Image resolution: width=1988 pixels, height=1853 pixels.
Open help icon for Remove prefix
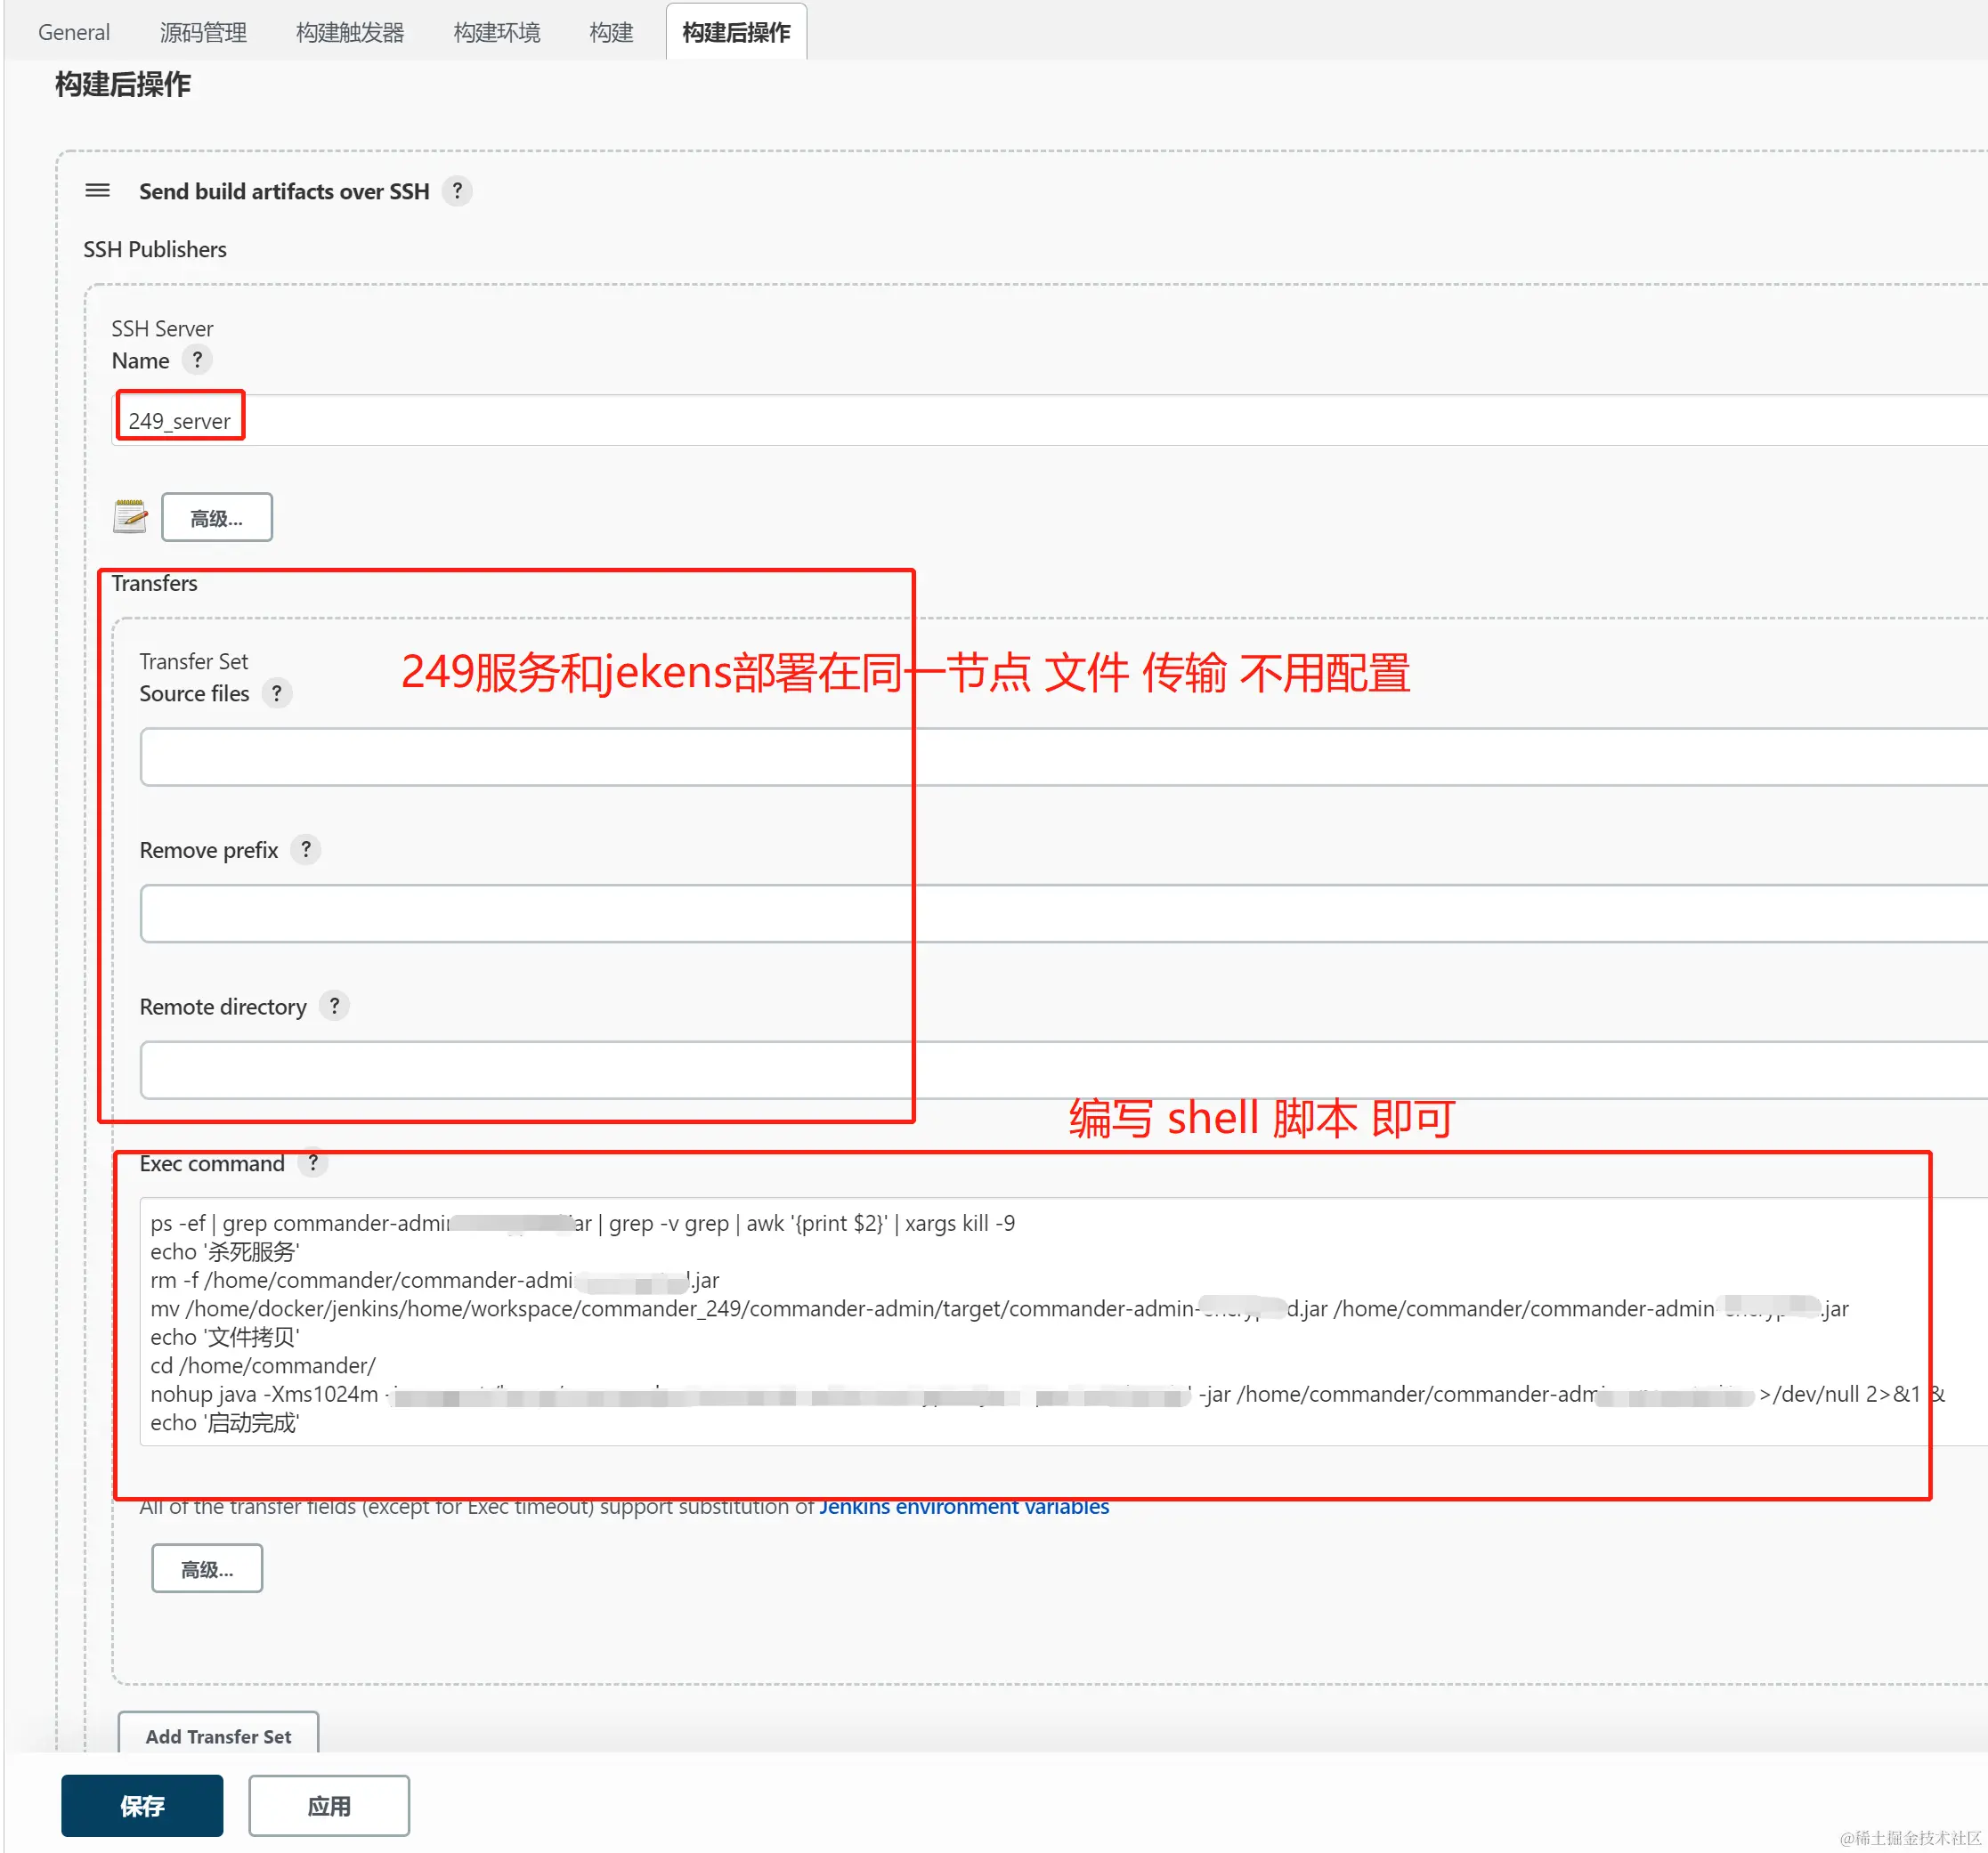point(306,850)
